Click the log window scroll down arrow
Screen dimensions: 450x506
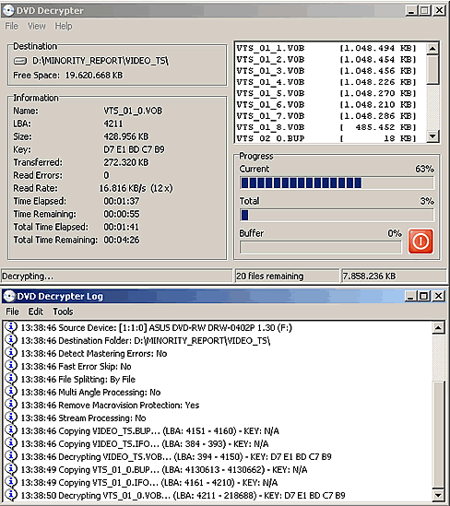coord(438,495)
